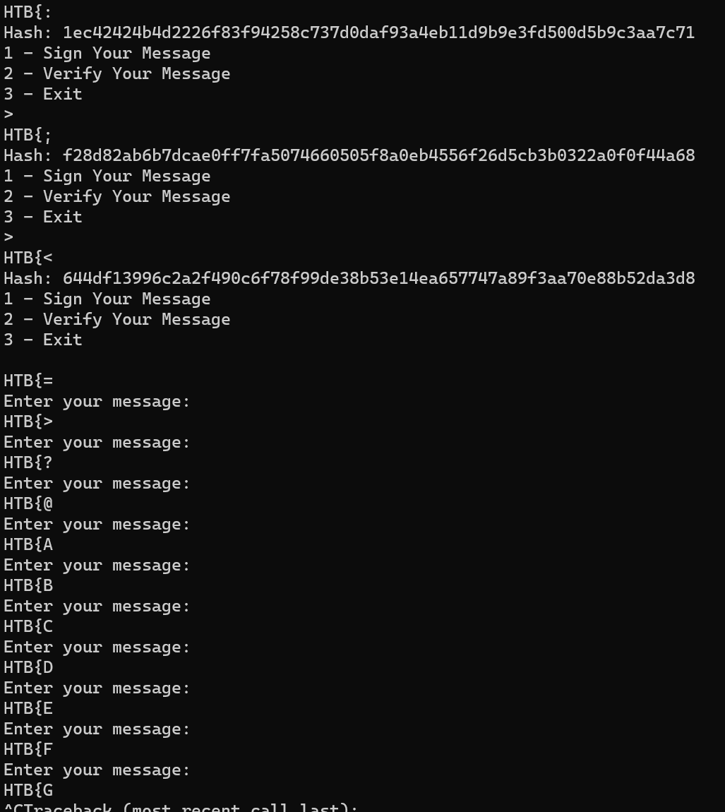This screenshot has height=812, width=725.
Task: Click the Exit option under the 1ec42 hash
Action: 63,94
